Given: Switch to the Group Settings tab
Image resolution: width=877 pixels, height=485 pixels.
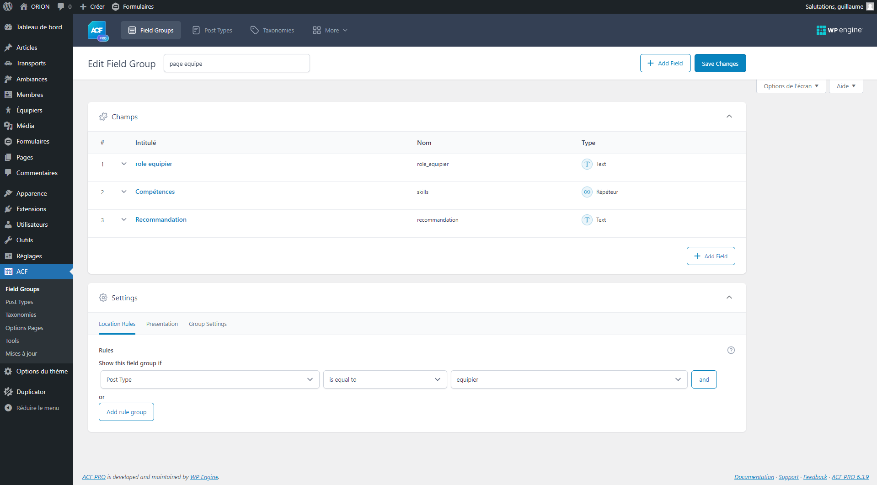Looking at the screenshot, I should tap(208, 324).
